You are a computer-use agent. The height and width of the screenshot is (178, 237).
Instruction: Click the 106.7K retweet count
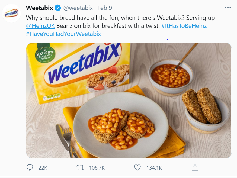(97, 168)
